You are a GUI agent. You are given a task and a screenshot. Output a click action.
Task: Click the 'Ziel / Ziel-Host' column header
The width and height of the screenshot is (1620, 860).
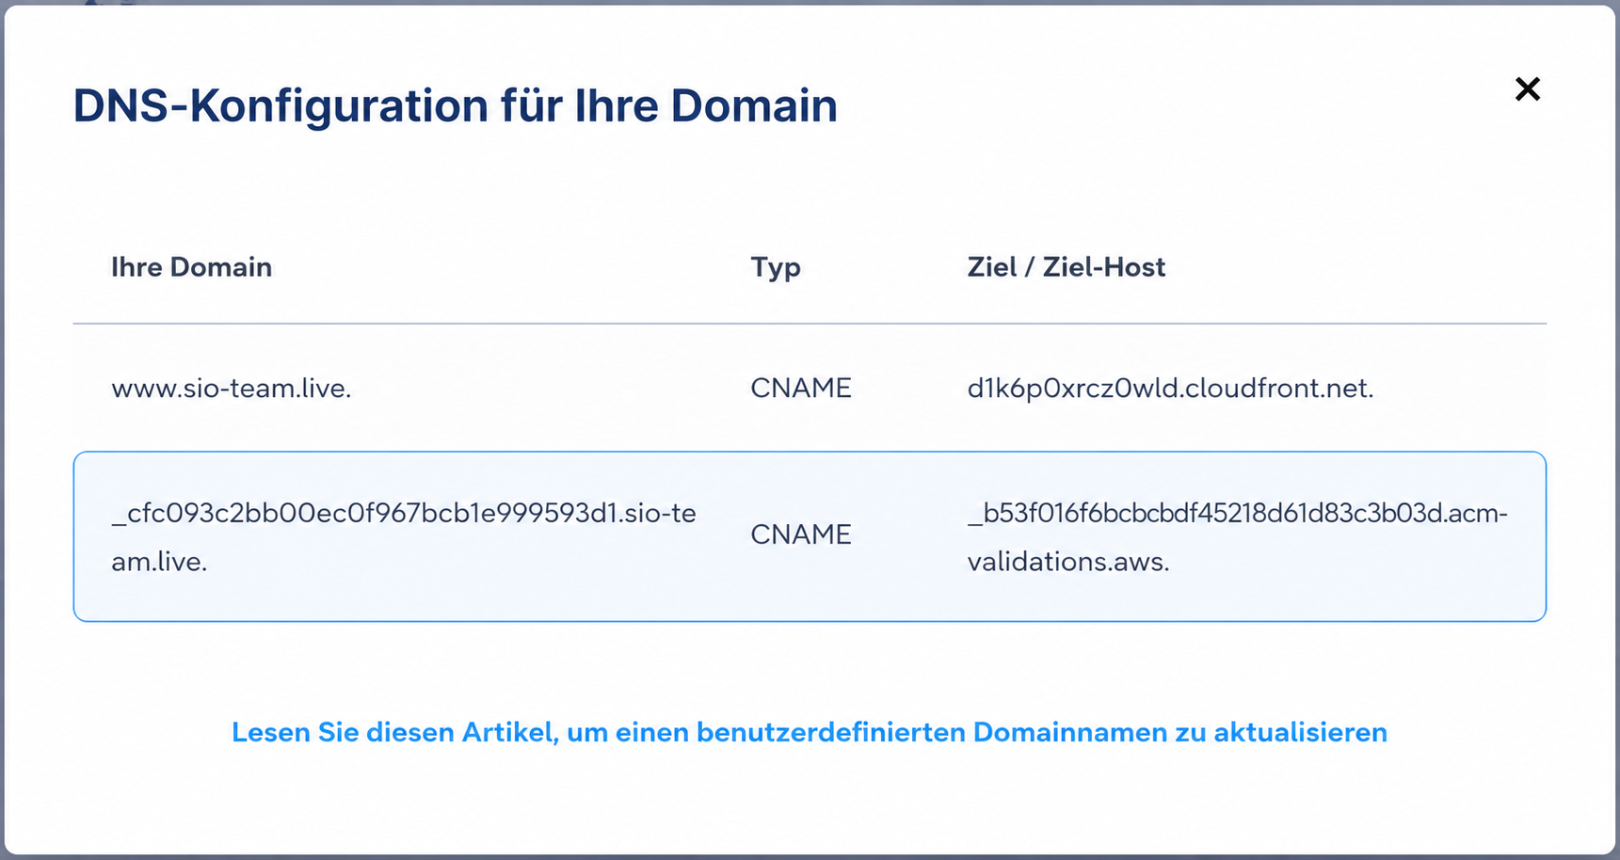(x=1066, y=267)
